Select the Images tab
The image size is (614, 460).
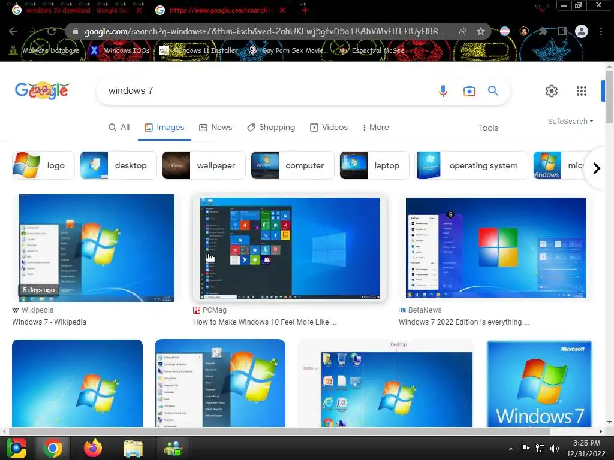(164, 128)
